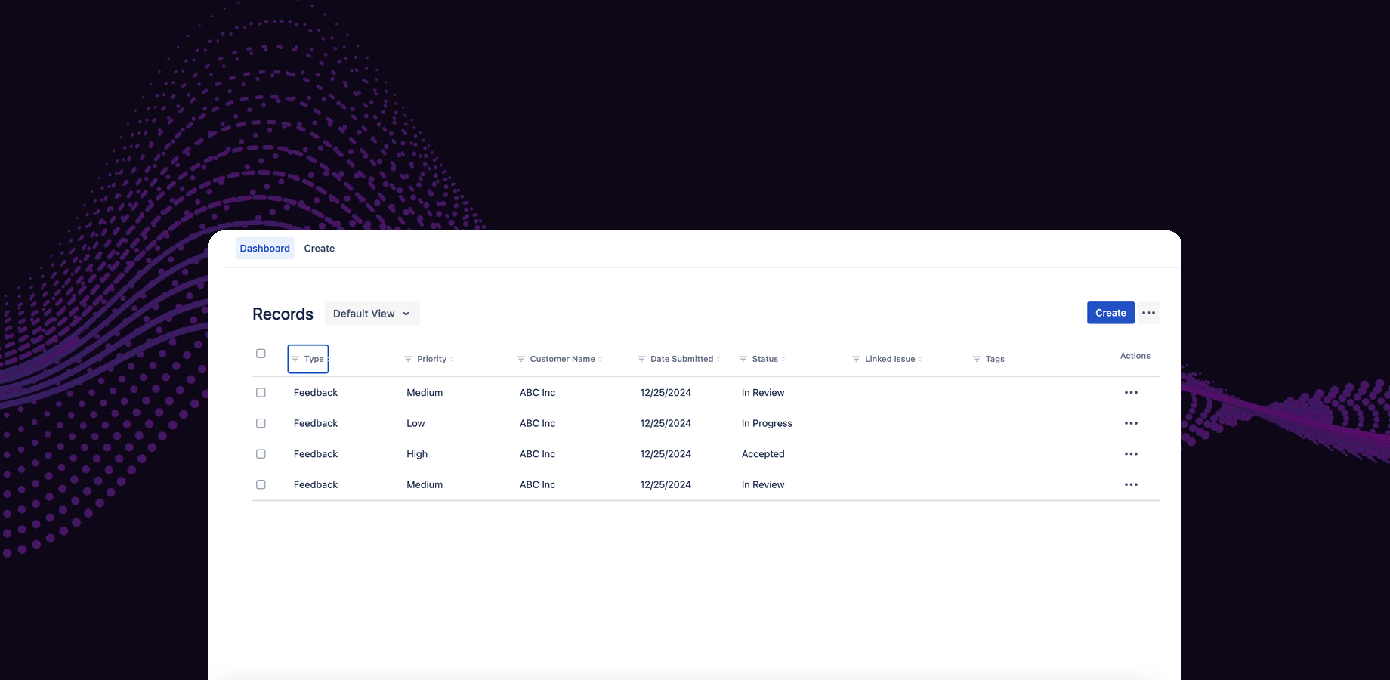The width and height of the screenshot is (1390, 680).
Task: Open actions menu on the first Feedback row
Action: coord(1131,392)
